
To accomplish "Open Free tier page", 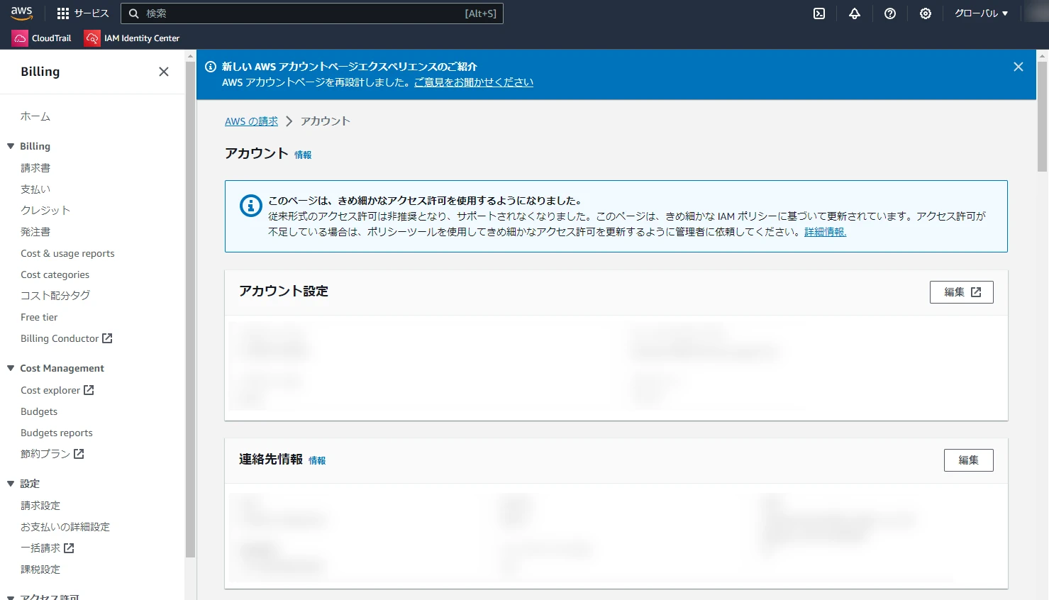I will 39,317.
